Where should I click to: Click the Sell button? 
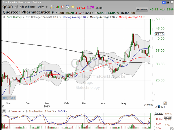point(12,98)
